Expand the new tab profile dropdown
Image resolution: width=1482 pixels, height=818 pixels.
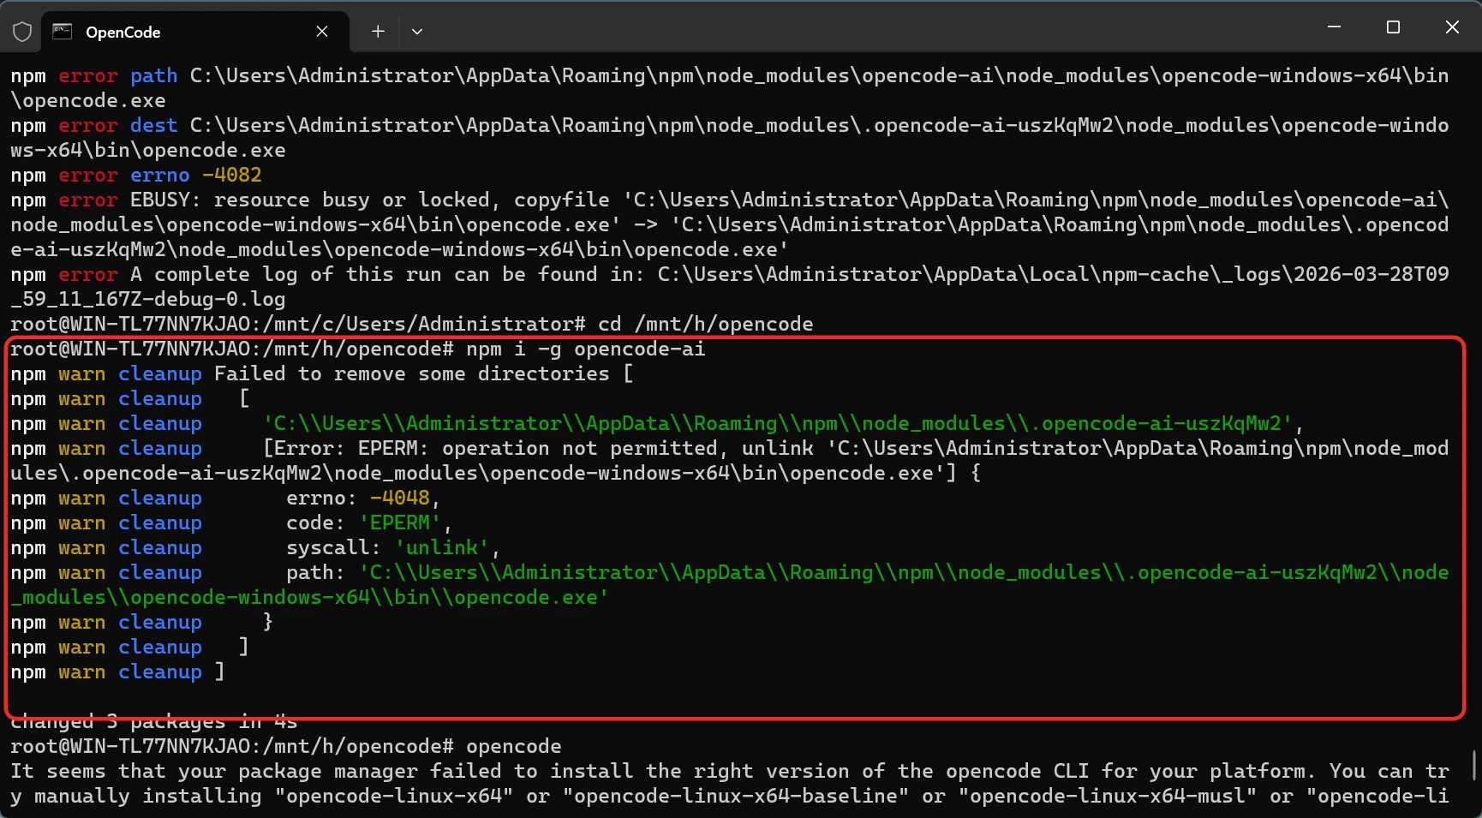point(417,32)
